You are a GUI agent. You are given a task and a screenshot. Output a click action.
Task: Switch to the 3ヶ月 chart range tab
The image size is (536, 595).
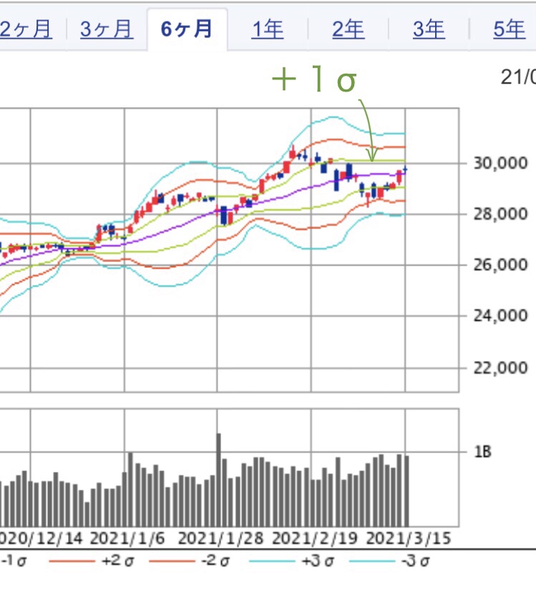(107, 29)
